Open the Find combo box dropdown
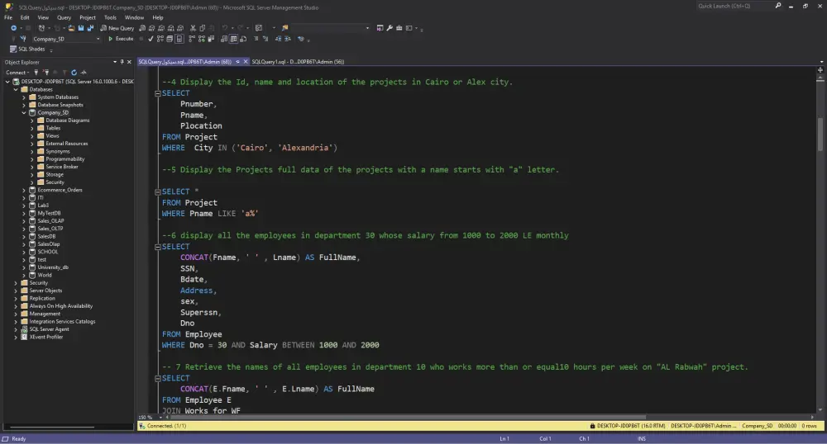 368,28
